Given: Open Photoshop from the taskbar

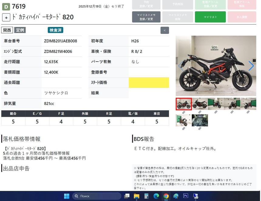Looking at the screenshot, I should click(186, 196).
